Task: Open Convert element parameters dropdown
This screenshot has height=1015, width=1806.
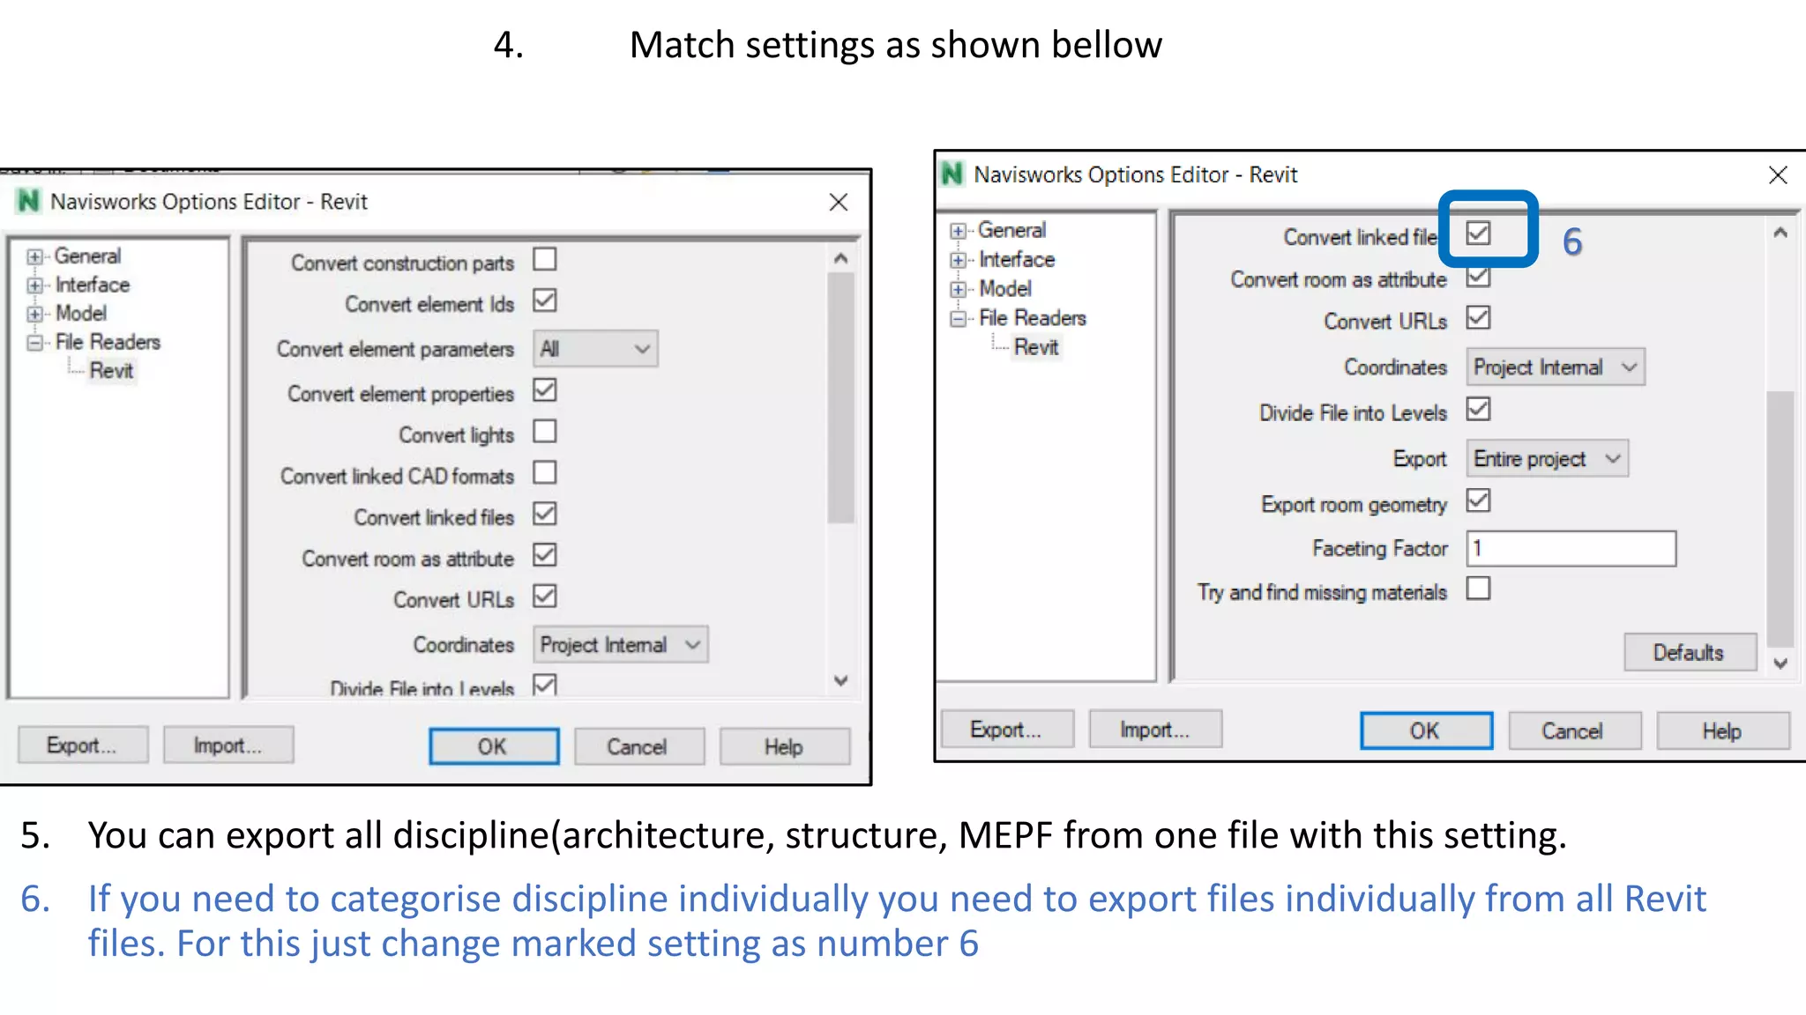Action: (595, 349)
